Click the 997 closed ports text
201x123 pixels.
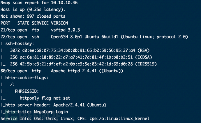pyautogui.click(x=46, y=16)
